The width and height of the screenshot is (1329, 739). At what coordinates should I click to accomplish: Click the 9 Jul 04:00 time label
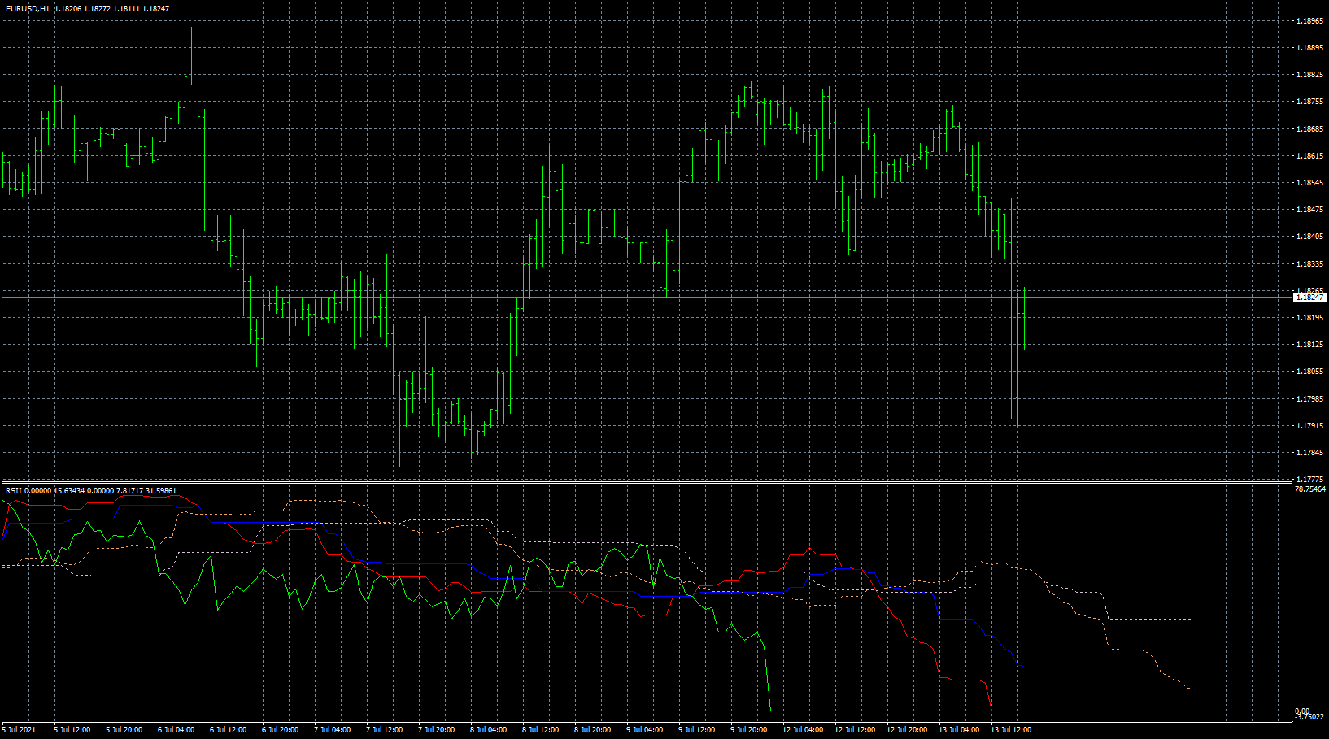(645, 730)
